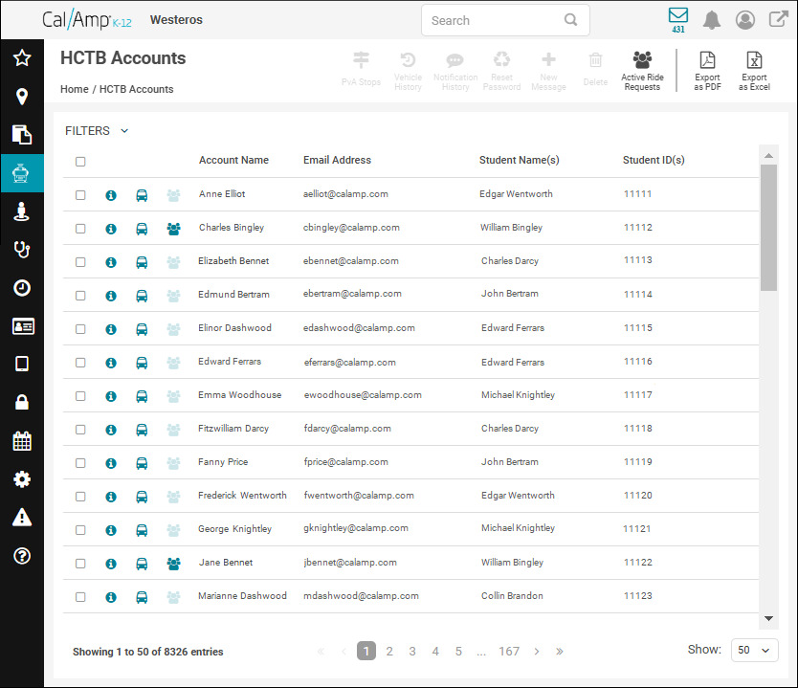Click the Search input field
The height and width of the screenshot is (688, 798).
click(505, 20)
